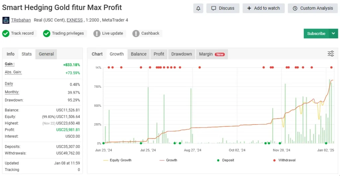Expand the Subscribe dropdown arrow
This screenshot has height=176, width=340.
(333, 34)
